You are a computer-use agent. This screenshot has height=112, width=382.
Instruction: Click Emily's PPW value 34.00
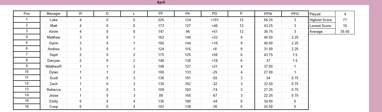click(268, 101)
